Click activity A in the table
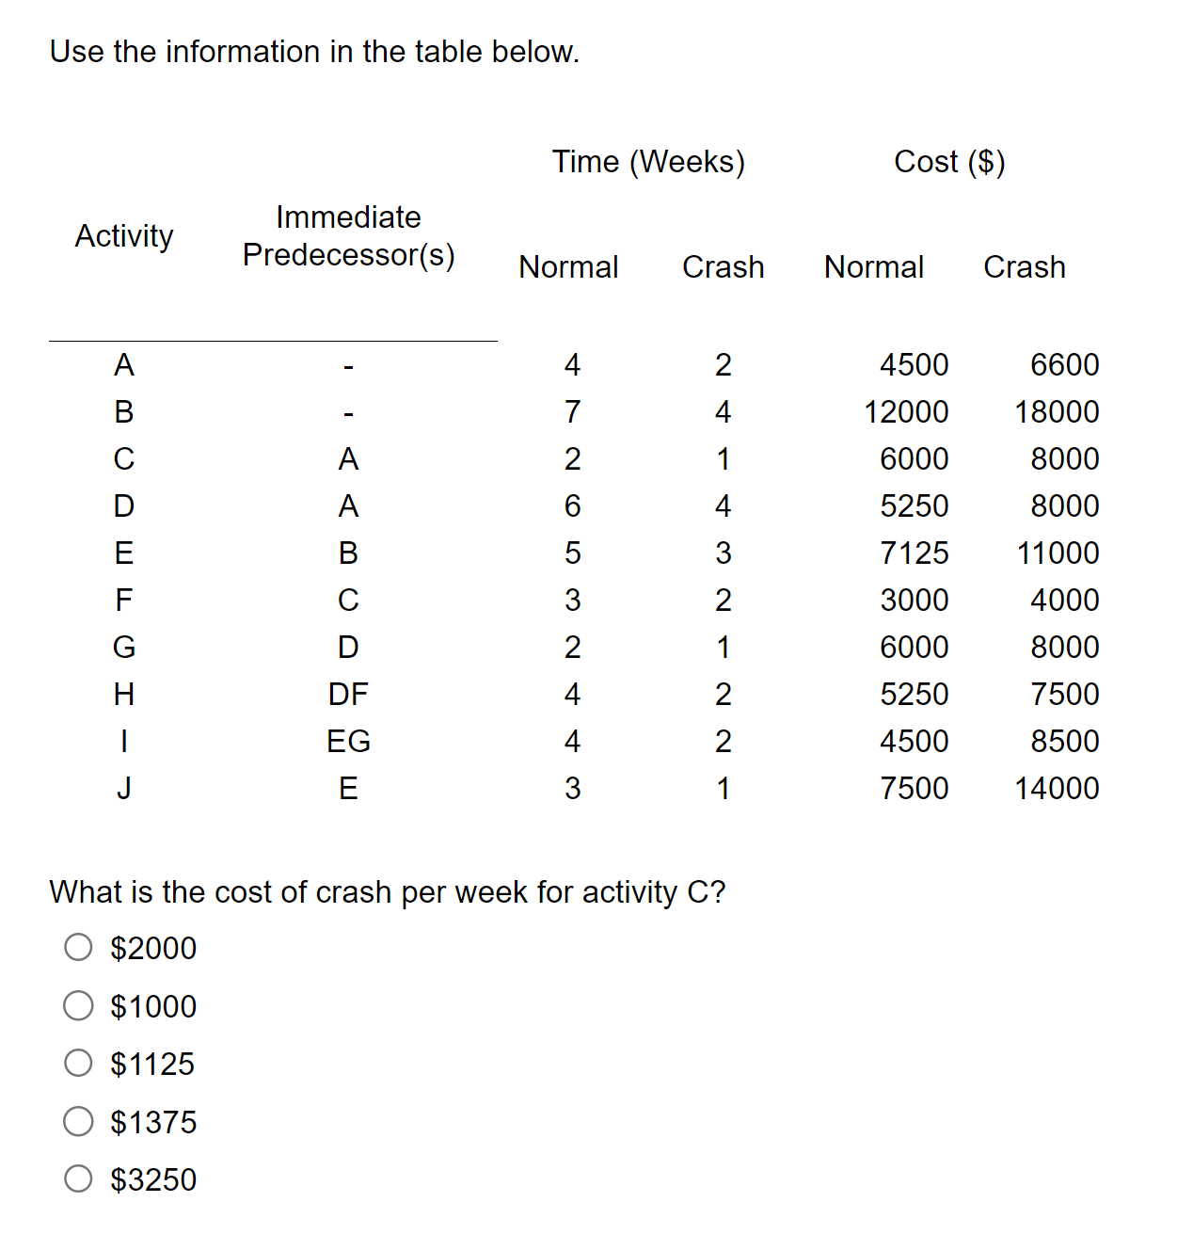Screen dimensions: 1177x1234 pyautogui.click(x=123, y=365)
